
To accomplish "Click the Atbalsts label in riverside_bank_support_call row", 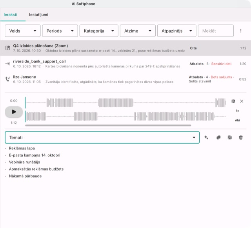I will (196, 64).
